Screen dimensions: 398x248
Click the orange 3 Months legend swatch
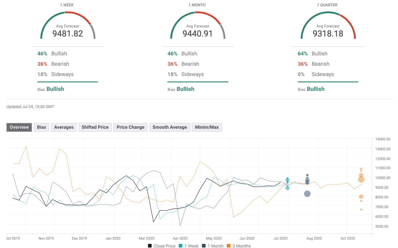(229, 246)
